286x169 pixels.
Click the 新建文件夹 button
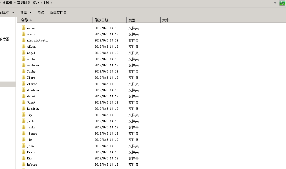[x=58, y=12]
